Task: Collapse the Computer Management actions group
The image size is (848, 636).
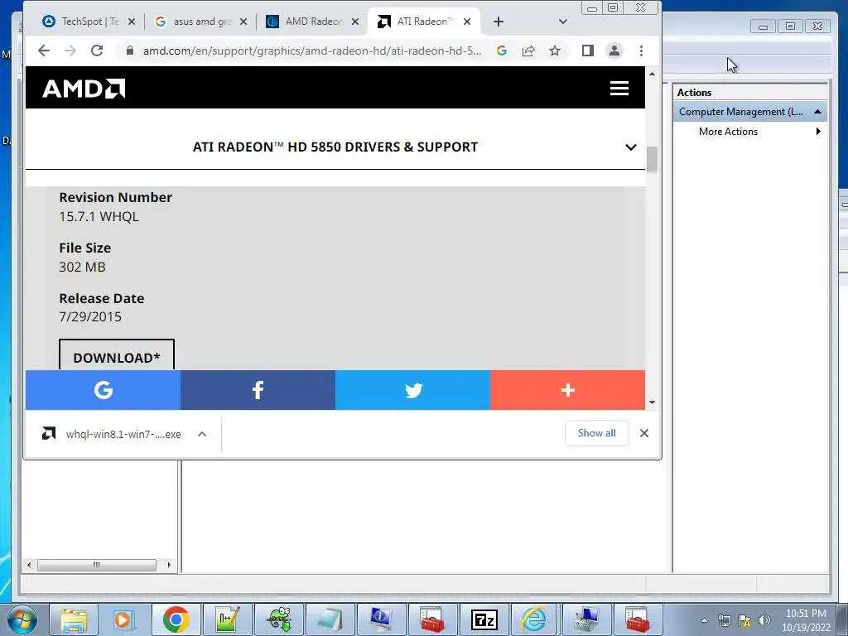Action: pos(817,112)
